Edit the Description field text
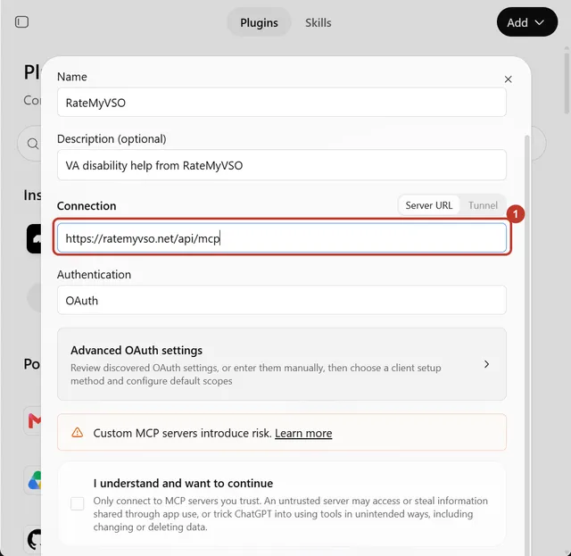This screenshot has height=556, width=571. click(282, 165)
